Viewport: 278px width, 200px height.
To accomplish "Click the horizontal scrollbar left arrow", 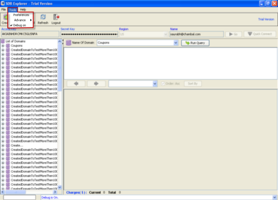I will coord(3,192).
